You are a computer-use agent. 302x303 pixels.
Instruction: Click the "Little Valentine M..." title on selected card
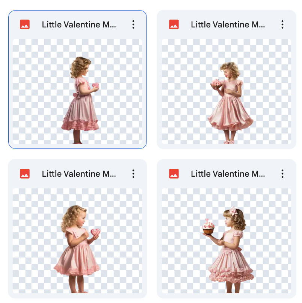point(79,25)
